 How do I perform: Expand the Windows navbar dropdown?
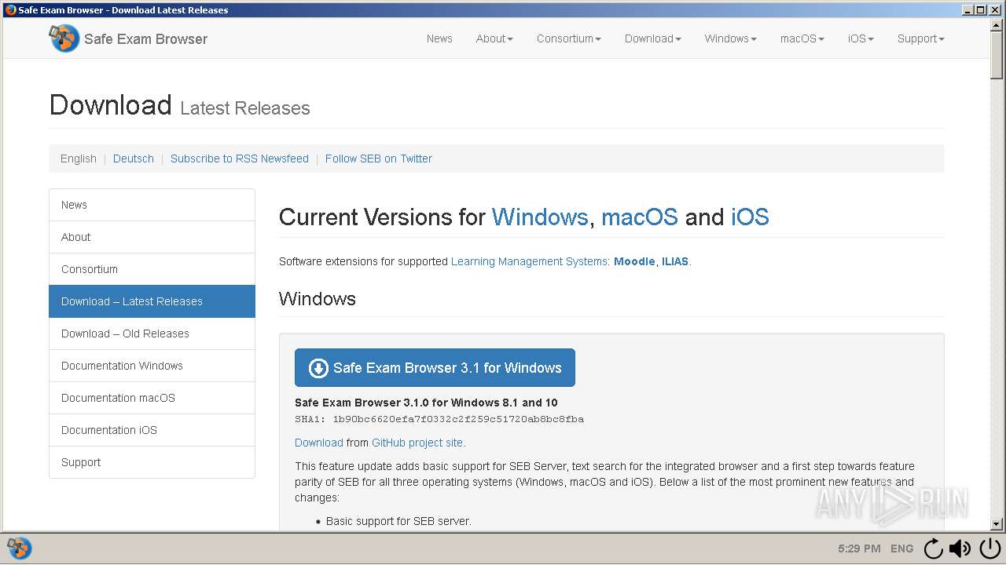731,38
